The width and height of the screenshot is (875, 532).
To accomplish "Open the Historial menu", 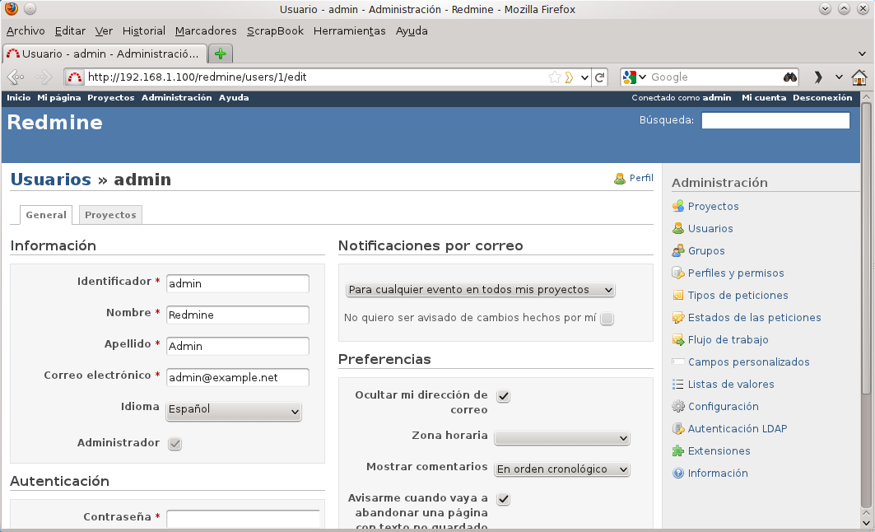I will (x=144, y=30).
